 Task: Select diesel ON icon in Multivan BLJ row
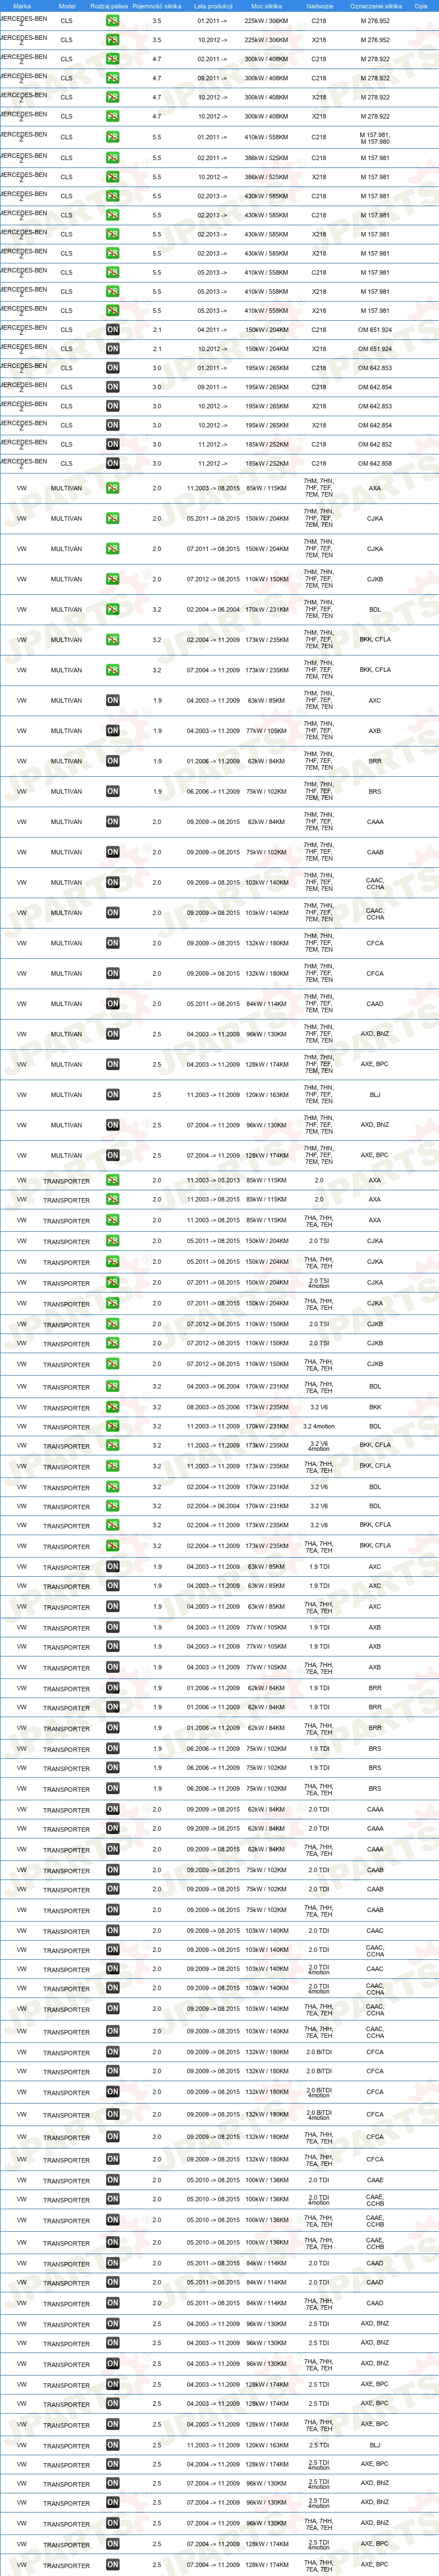113,1095
